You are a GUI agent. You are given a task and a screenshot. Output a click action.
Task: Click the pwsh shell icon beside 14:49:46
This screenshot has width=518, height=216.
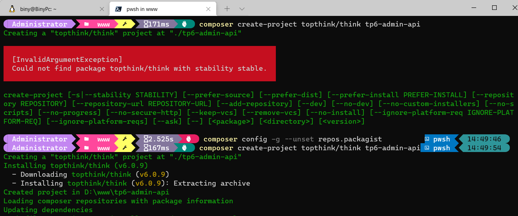pos(427,139)
